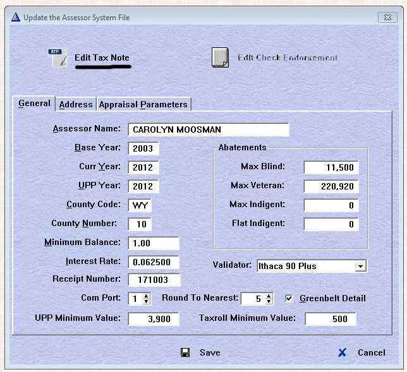Close the Update Assessor System File window

(387, 17)
